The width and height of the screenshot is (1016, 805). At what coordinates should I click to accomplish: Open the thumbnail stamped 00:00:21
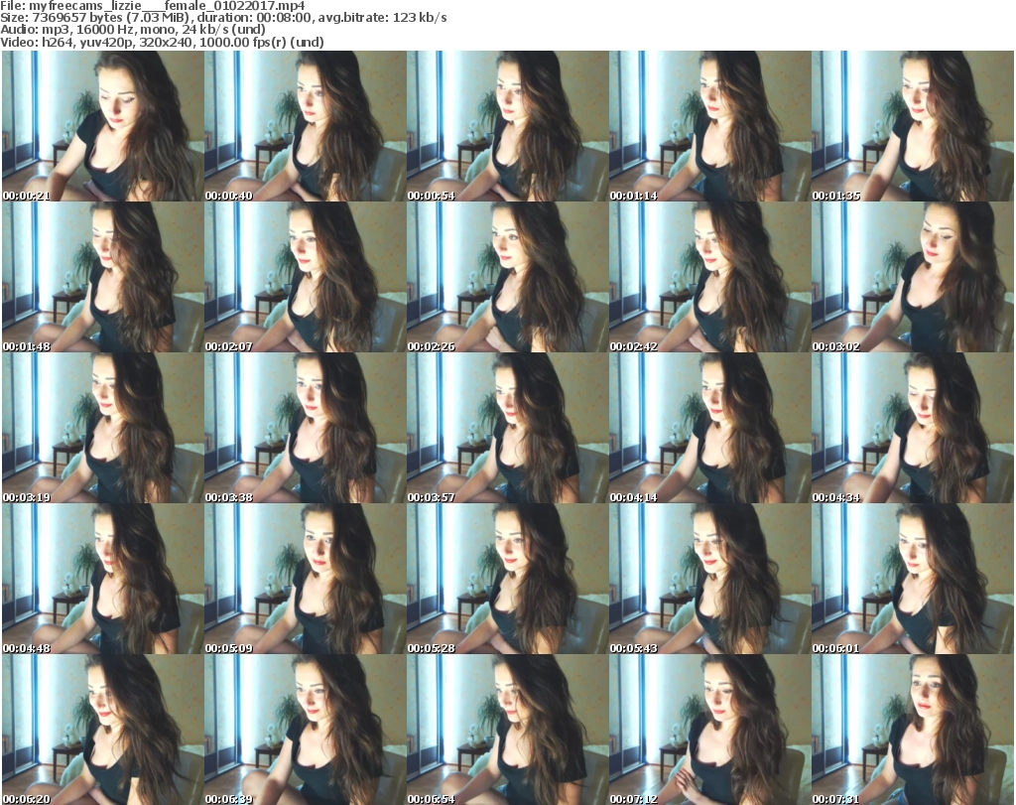103,126
